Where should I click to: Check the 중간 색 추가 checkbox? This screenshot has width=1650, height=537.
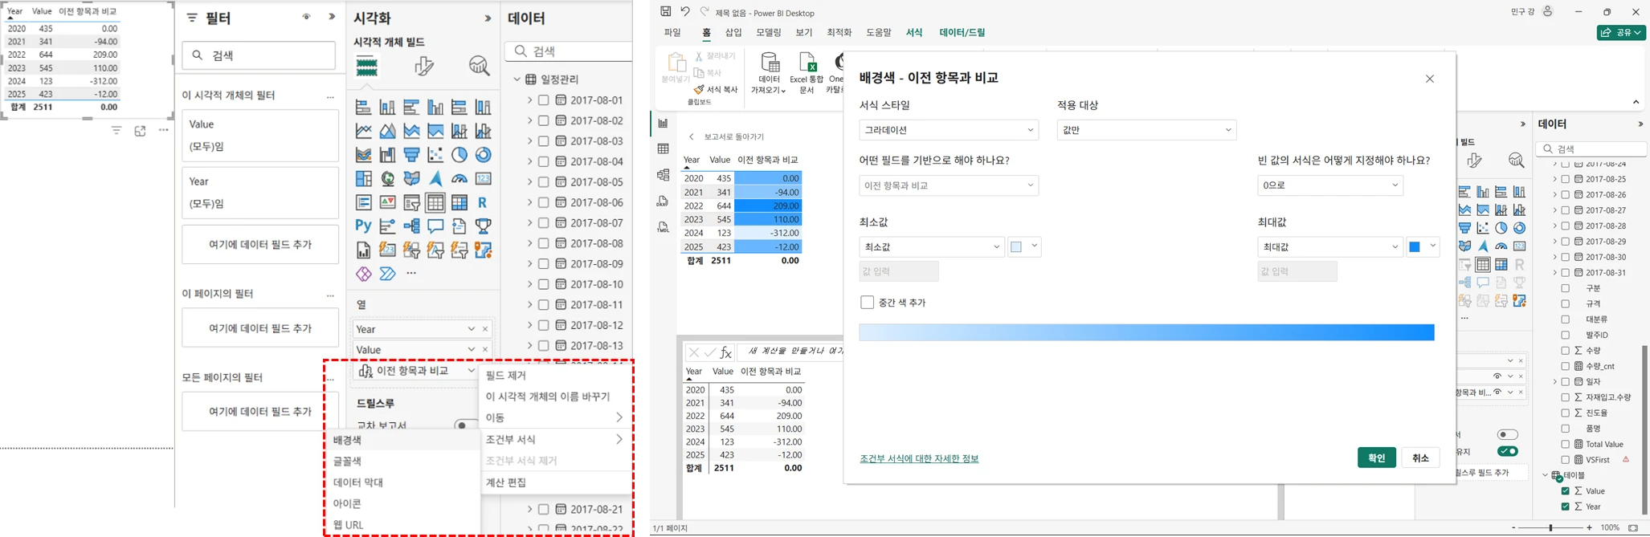click(x=867, y=303)
